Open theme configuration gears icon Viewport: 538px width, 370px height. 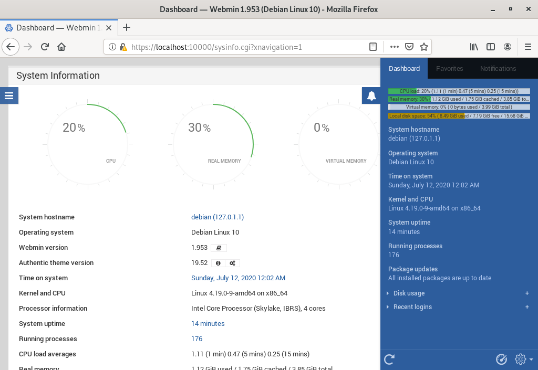pos(232,263)
